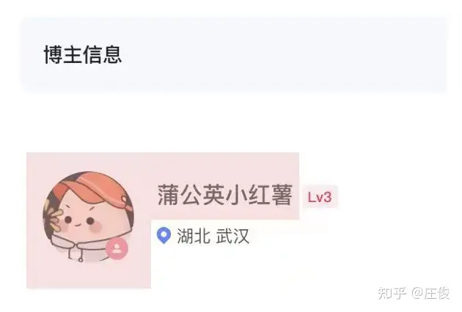Select the Lv3 level badge

pyautogui.click(x=320, y=197)
